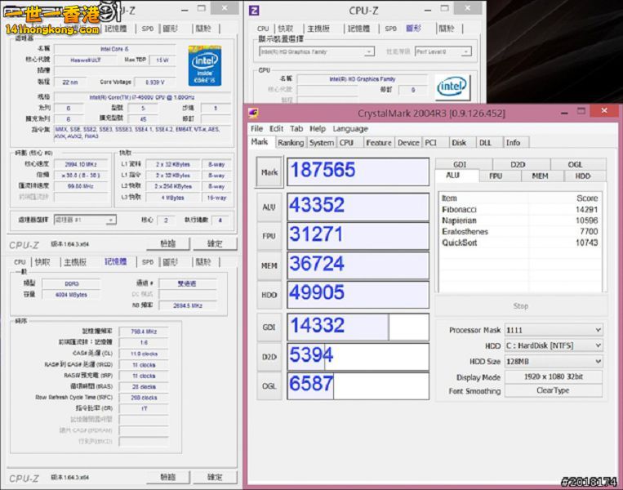Switch to the Ranking tab
Screen dimensions: 623x490
pos(291,143)
